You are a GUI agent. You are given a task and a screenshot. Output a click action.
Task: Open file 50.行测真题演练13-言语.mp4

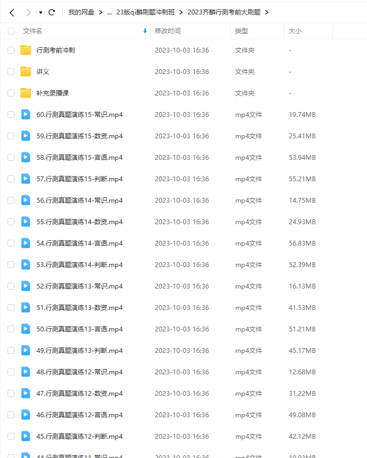[79, 329]
